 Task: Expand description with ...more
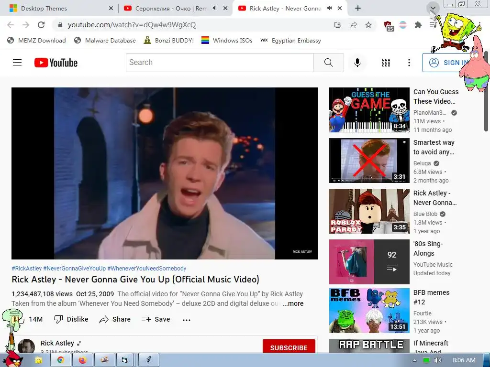click(293, 303)
